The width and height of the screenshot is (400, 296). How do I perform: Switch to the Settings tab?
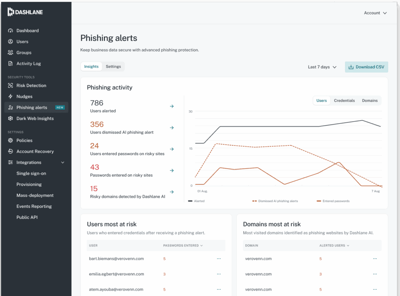[113, 66]
